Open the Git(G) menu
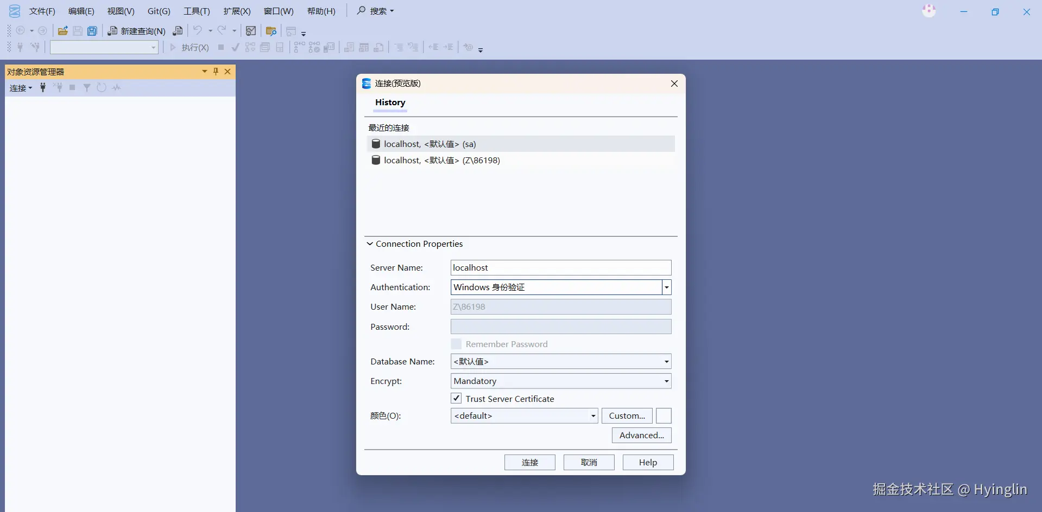The image size is (1042, 512). point(159,11)
